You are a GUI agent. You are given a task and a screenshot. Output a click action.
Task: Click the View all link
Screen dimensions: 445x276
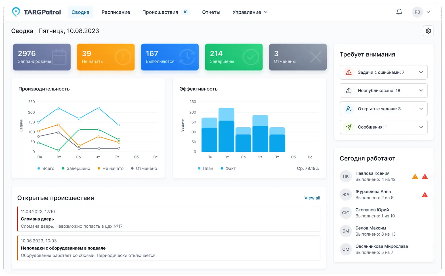coord(312,198)
